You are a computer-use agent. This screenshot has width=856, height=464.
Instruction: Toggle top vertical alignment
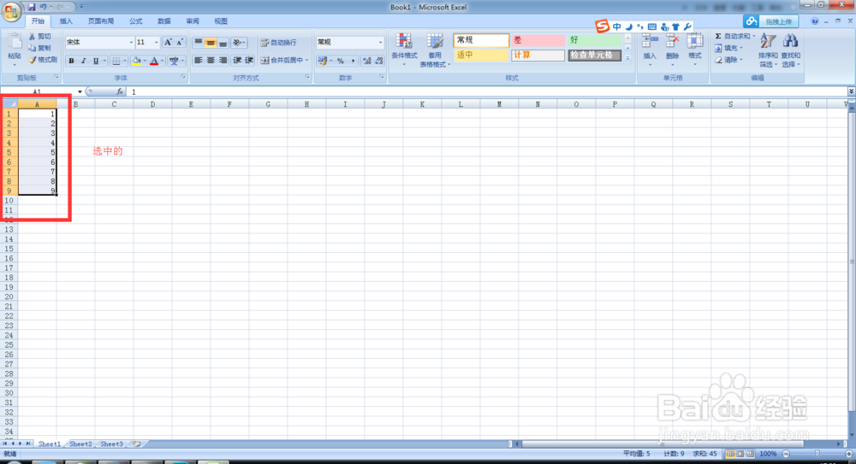tap(199, 42)
